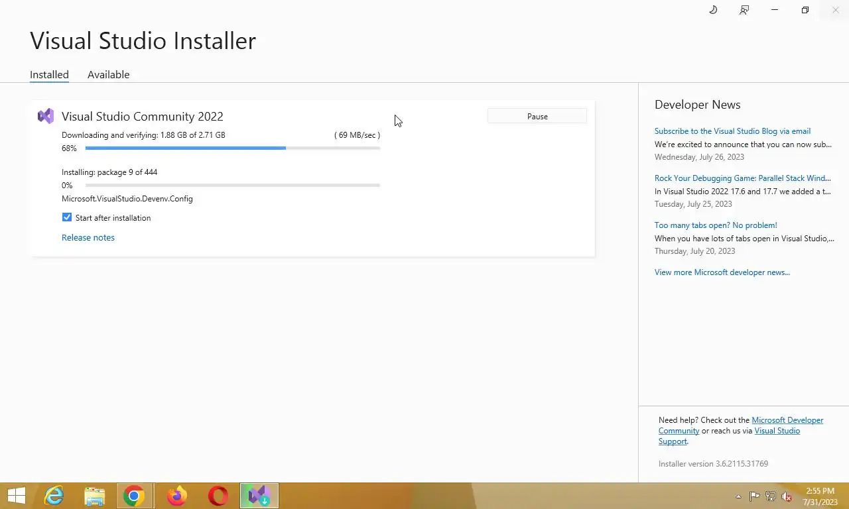Screen dimensions: 849x509
Task: Launch Internet Explorer from taskbar
Action: click(54, 496)
